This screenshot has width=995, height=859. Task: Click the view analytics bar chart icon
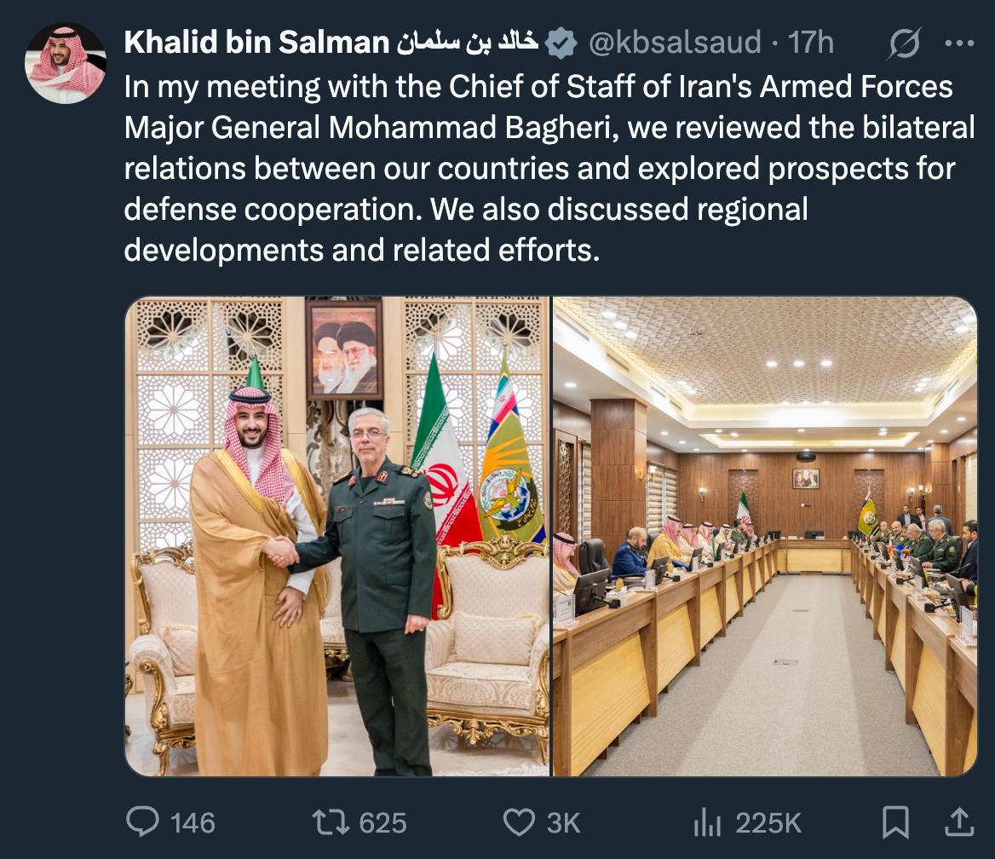[707, 822]
